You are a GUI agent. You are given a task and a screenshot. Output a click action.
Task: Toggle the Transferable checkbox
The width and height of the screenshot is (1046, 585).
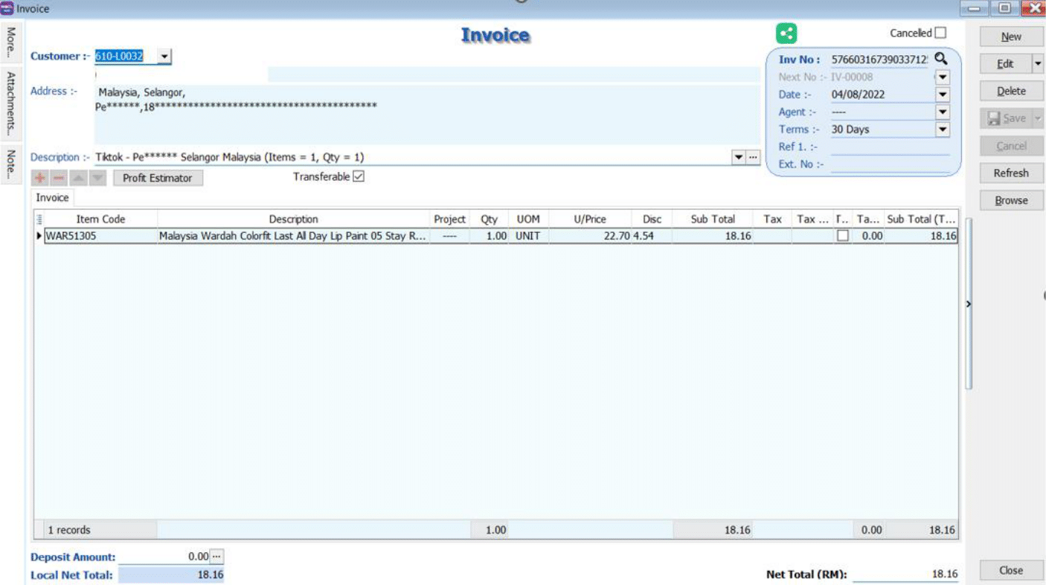point(359,176)
